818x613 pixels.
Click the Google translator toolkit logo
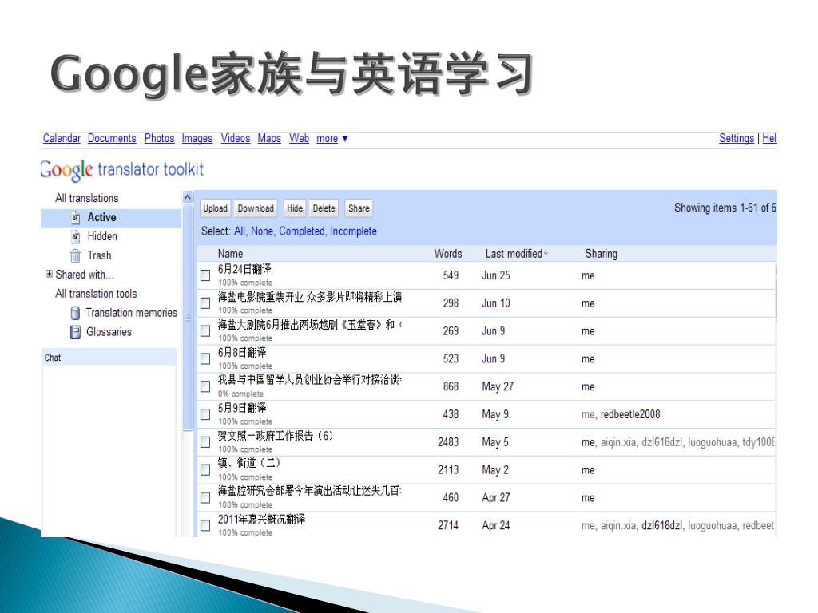click(122, 169)
